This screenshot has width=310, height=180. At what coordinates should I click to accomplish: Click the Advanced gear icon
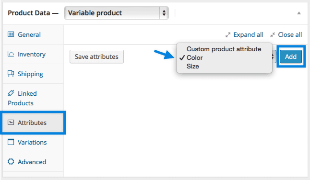[11, 162]
